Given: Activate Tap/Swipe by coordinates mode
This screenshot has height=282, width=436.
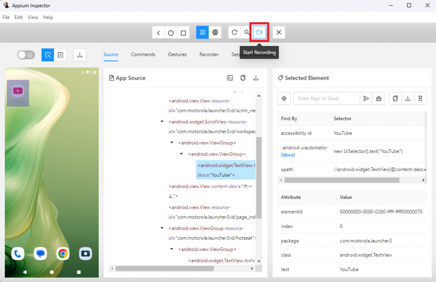Looking at the screenshot, I should tap(60, 55).
